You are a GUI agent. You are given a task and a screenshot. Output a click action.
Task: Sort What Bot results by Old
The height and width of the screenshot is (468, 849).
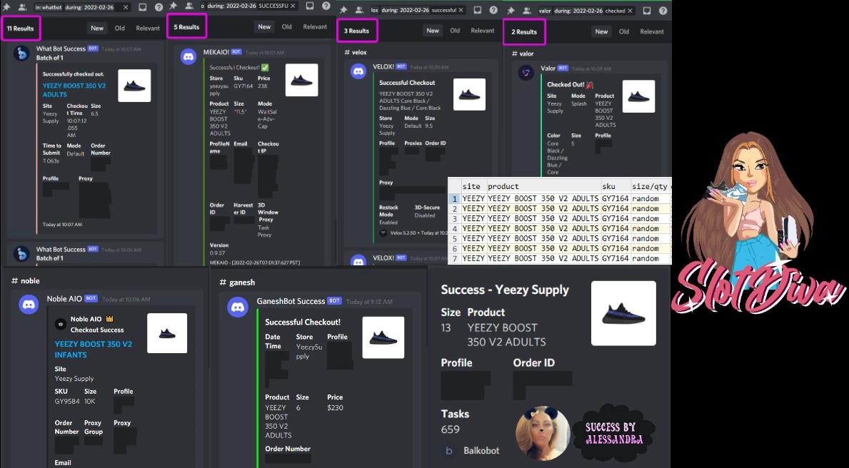coord(120,28)
